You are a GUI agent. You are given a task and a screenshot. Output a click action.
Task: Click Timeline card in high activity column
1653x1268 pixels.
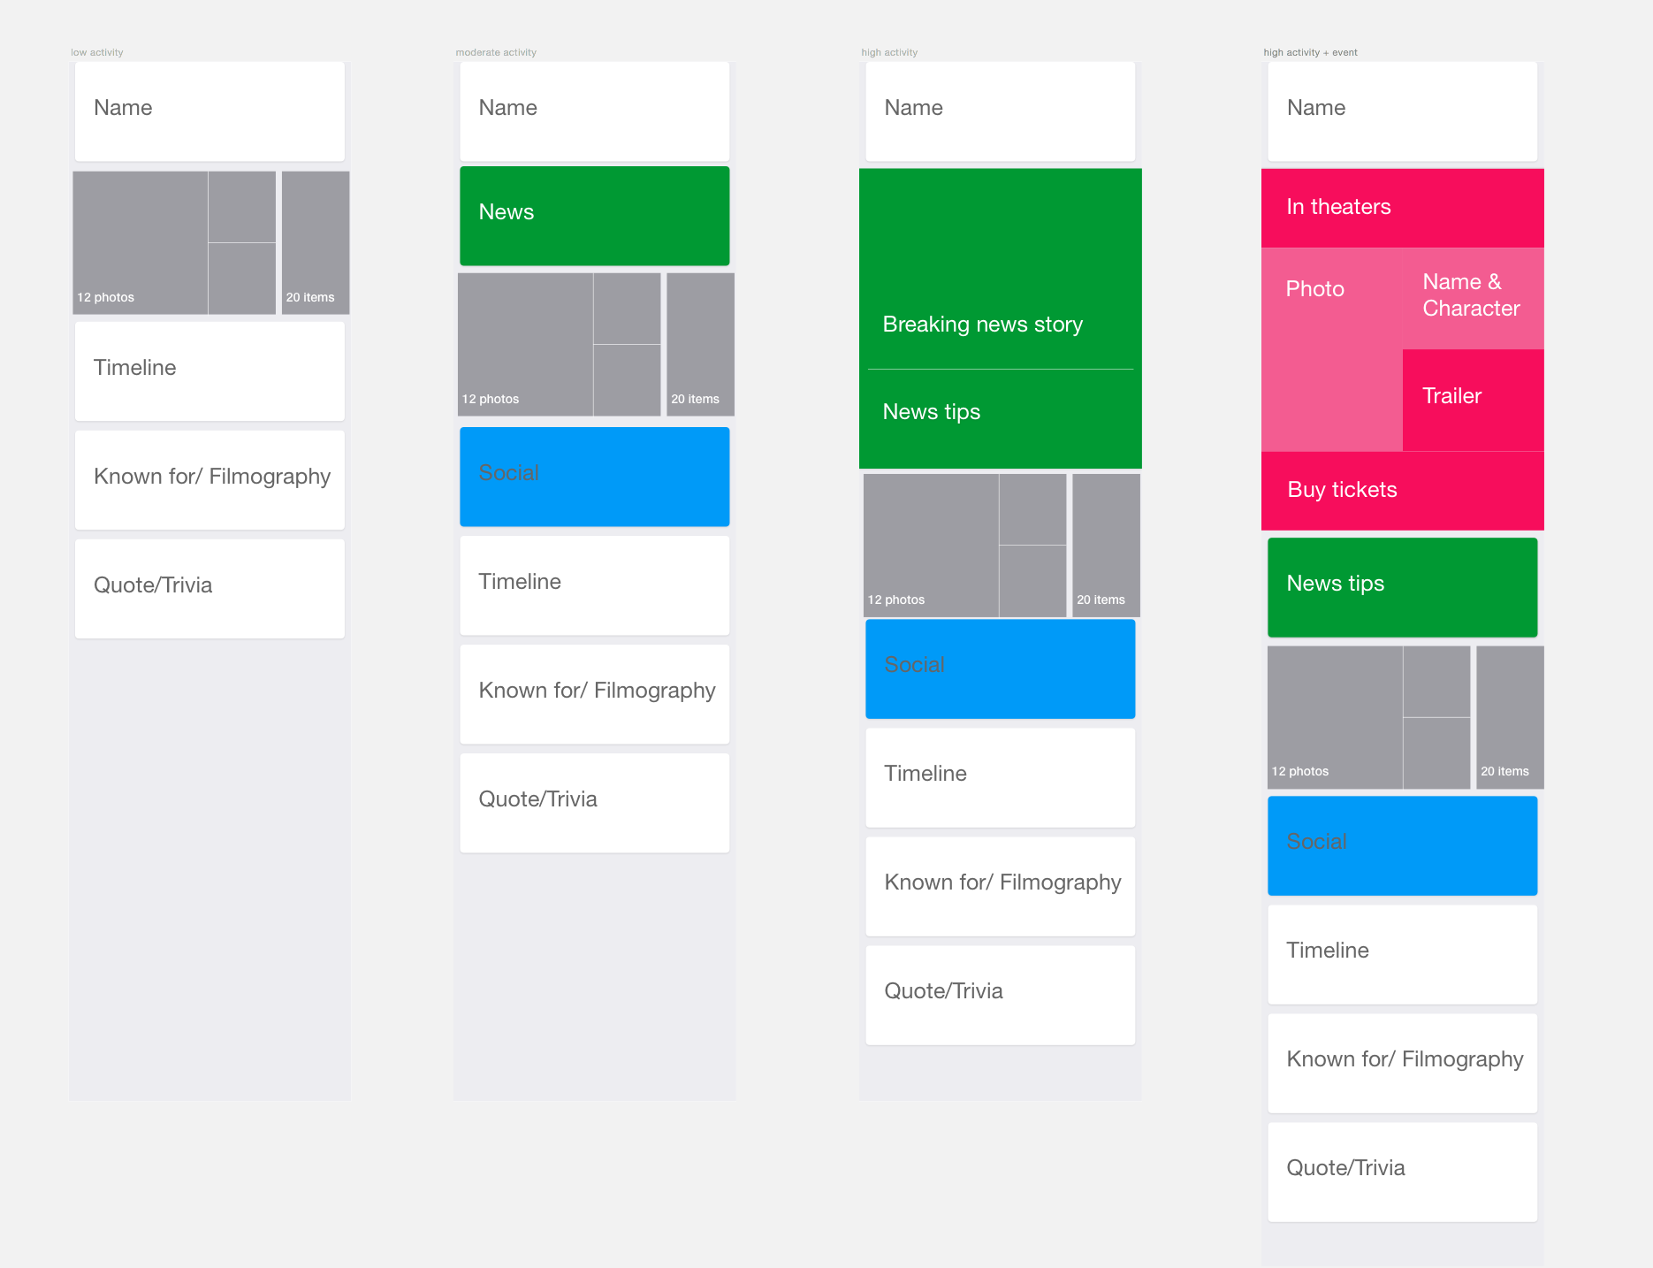1001,777
